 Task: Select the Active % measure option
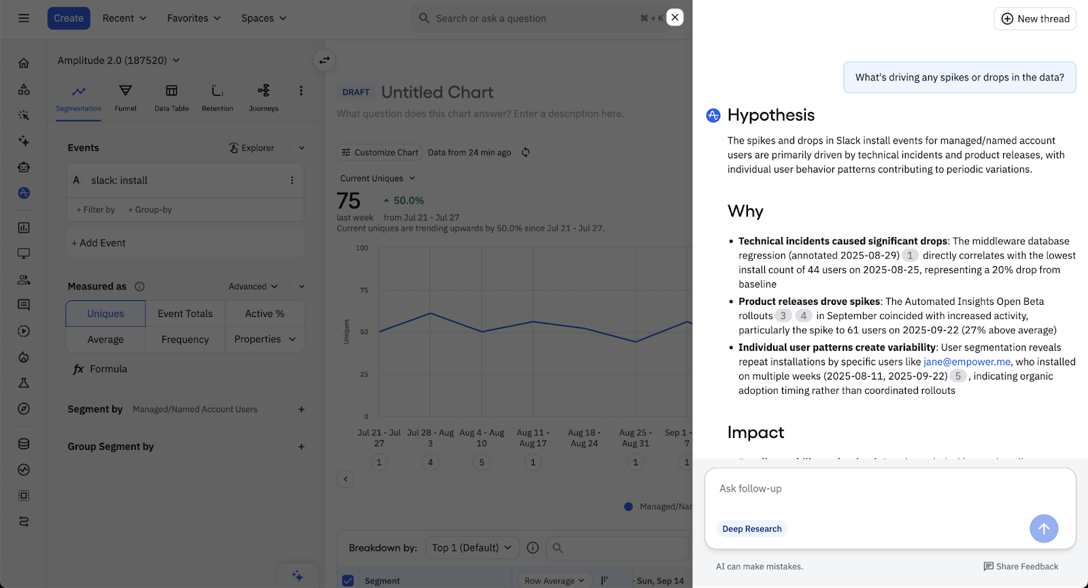tap(265, 314)
